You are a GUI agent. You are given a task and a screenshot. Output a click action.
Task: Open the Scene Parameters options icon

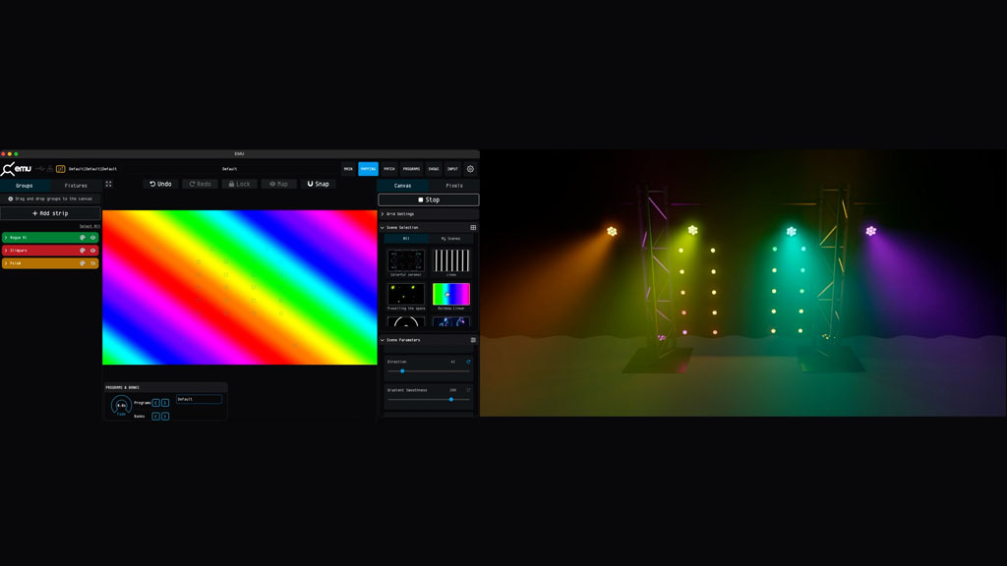click(x=473, y=340)
